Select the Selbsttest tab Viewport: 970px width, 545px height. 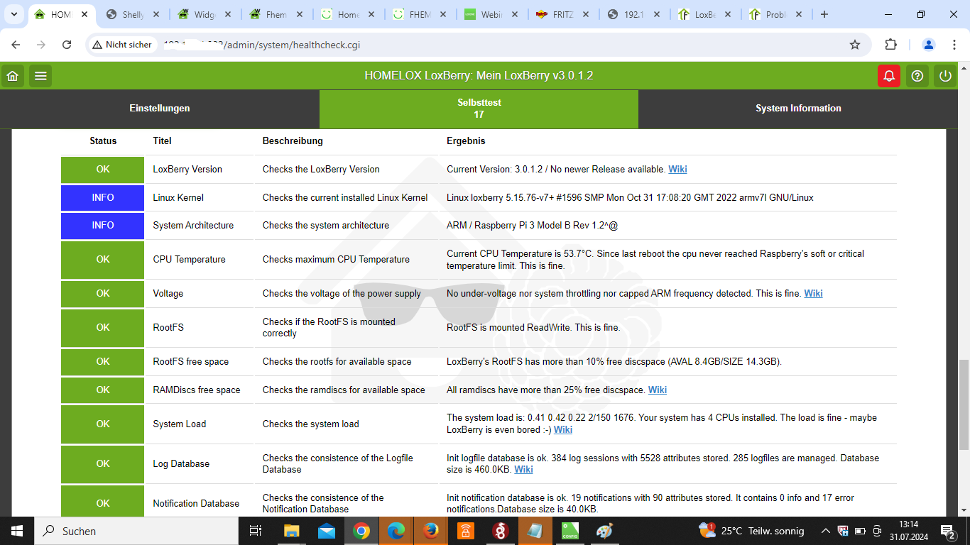pyautogui.click(x=479, y=109)
